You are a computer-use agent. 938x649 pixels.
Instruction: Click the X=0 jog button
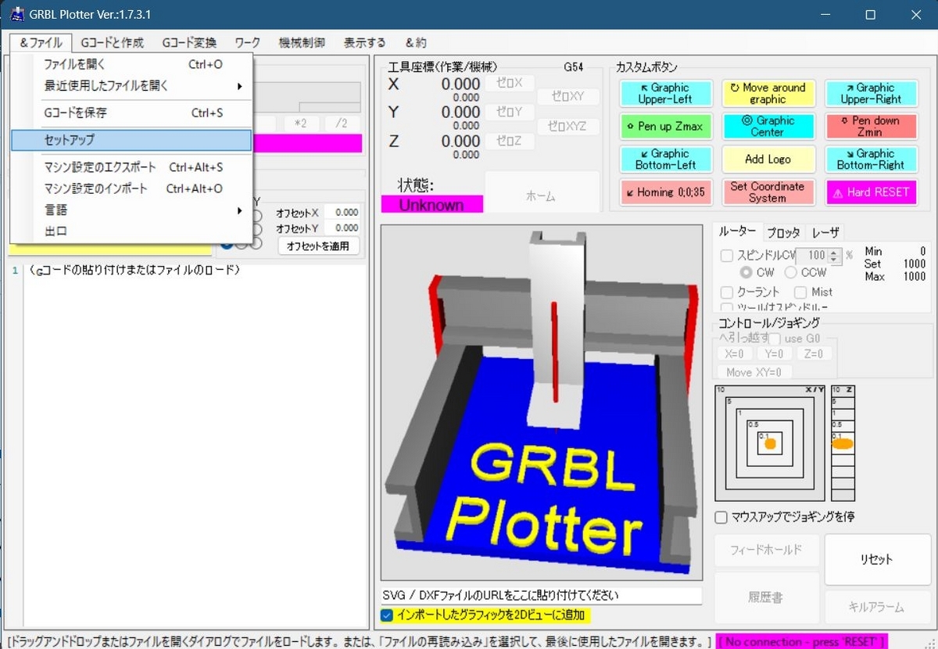(x=734, y=353)
